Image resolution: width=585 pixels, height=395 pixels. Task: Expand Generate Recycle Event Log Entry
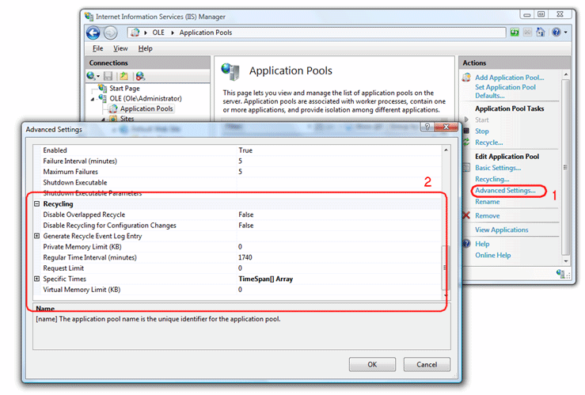36,236
